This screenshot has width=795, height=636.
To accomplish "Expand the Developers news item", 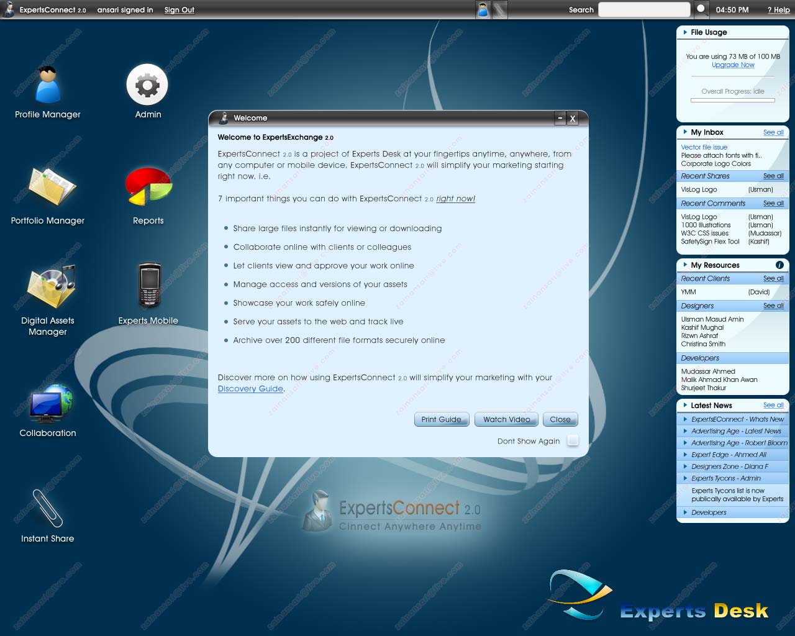I will (732, 512).
